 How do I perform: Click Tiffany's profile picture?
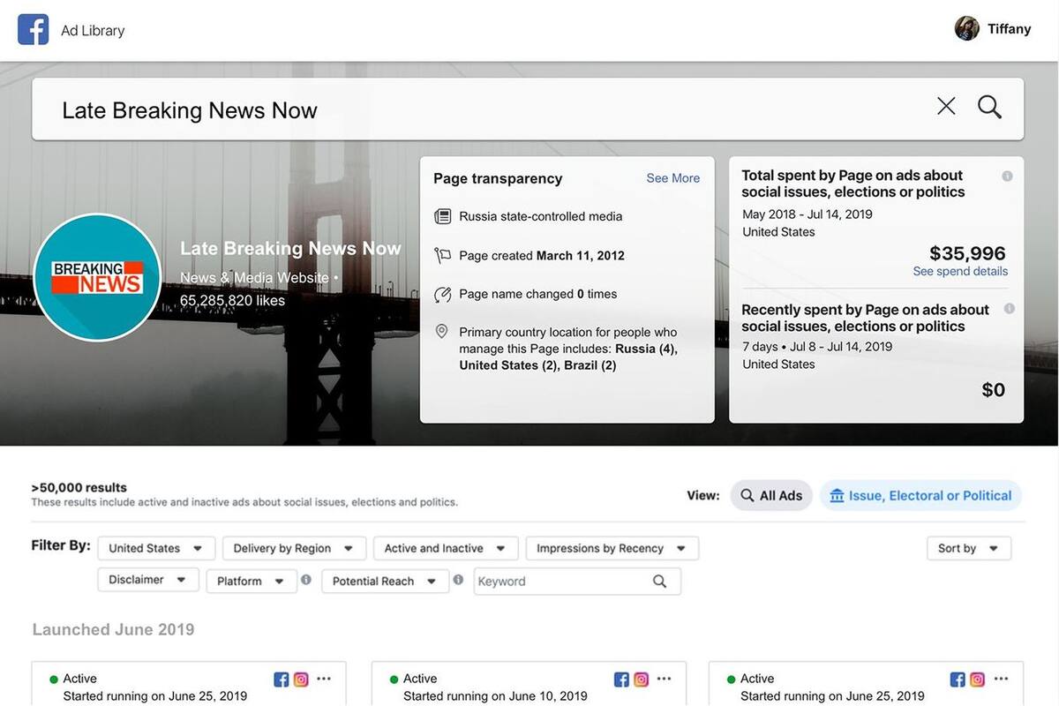pyautogui.click(x=966, y=27)
